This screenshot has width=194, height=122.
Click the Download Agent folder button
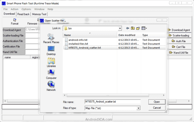[180, 30]
